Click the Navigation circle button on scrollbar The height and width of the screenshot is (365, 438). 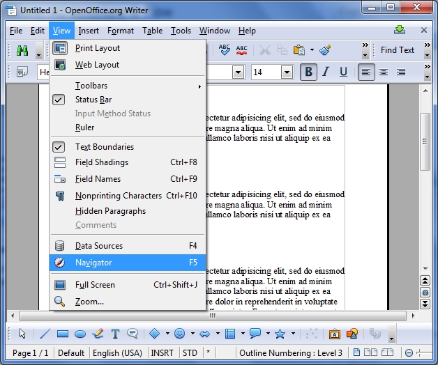[x=425, y=292]
